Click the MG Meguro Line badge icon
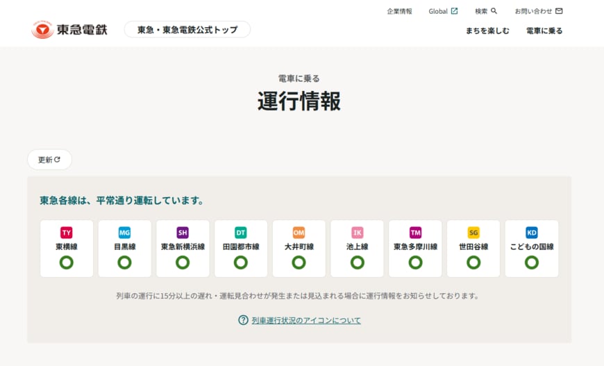Screen dimensions: 604x366 [124, 233]
